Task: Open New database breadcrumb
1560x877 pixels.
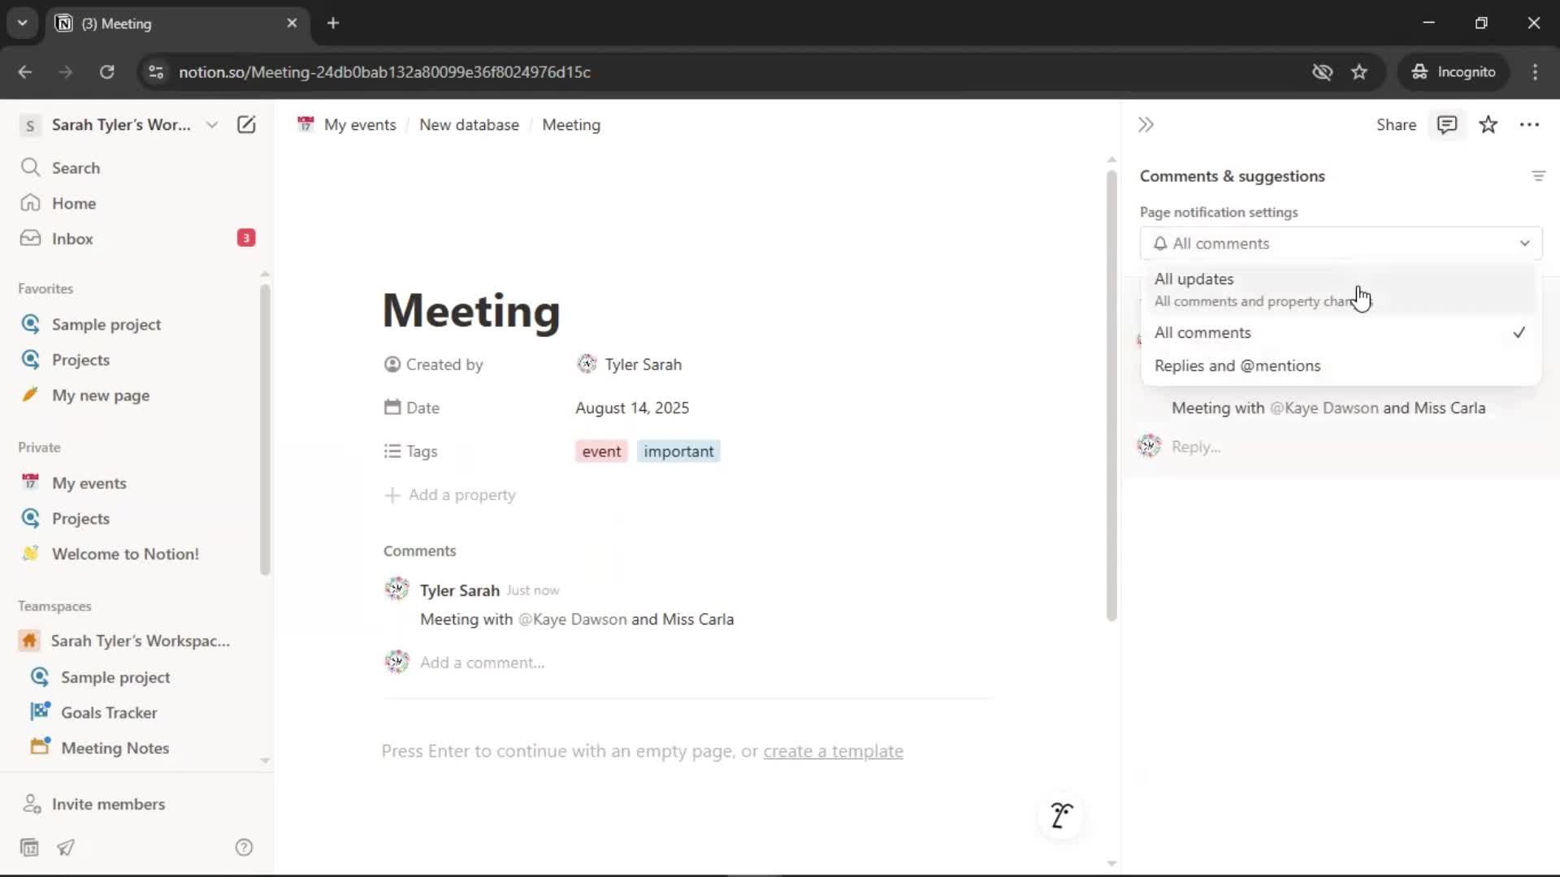Action: [469, 124]
